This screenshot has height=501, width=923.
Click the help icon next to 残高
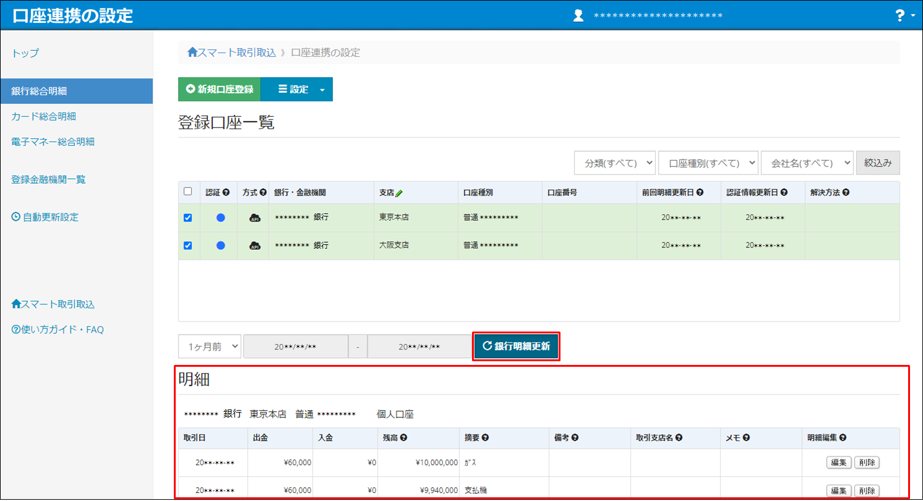click(x=403, y=438)
